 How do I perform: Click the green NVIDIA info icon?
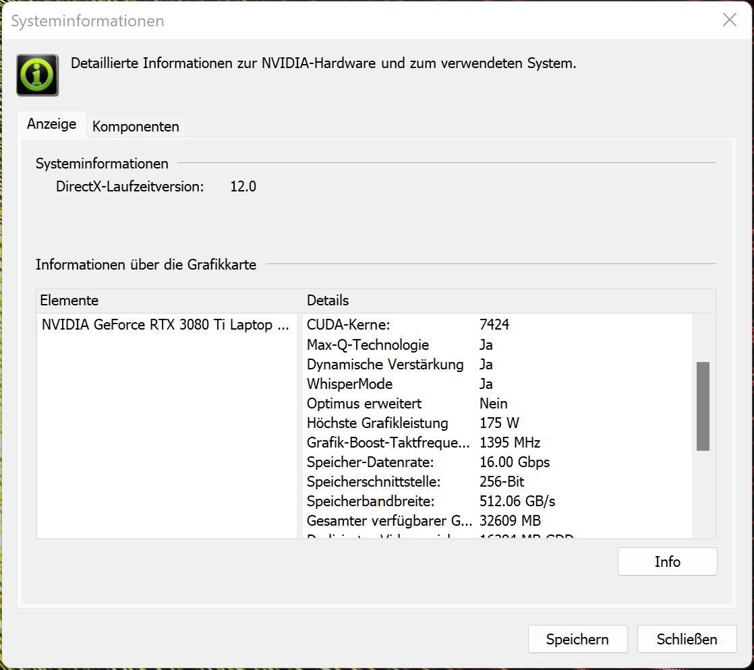(x=38, y=75)
